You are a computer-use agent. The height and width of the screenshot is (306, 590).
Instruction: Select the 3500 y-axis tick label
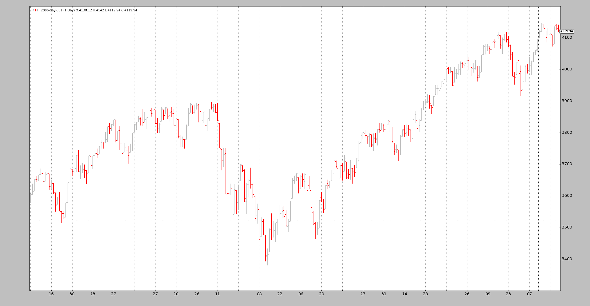pos(567,227)
